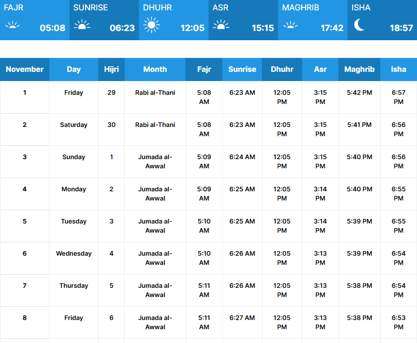Select the Dhuhr 12:05 time card
Image resolution: width=417 pixels, height=343 pixels.
[x=173, y=20]
